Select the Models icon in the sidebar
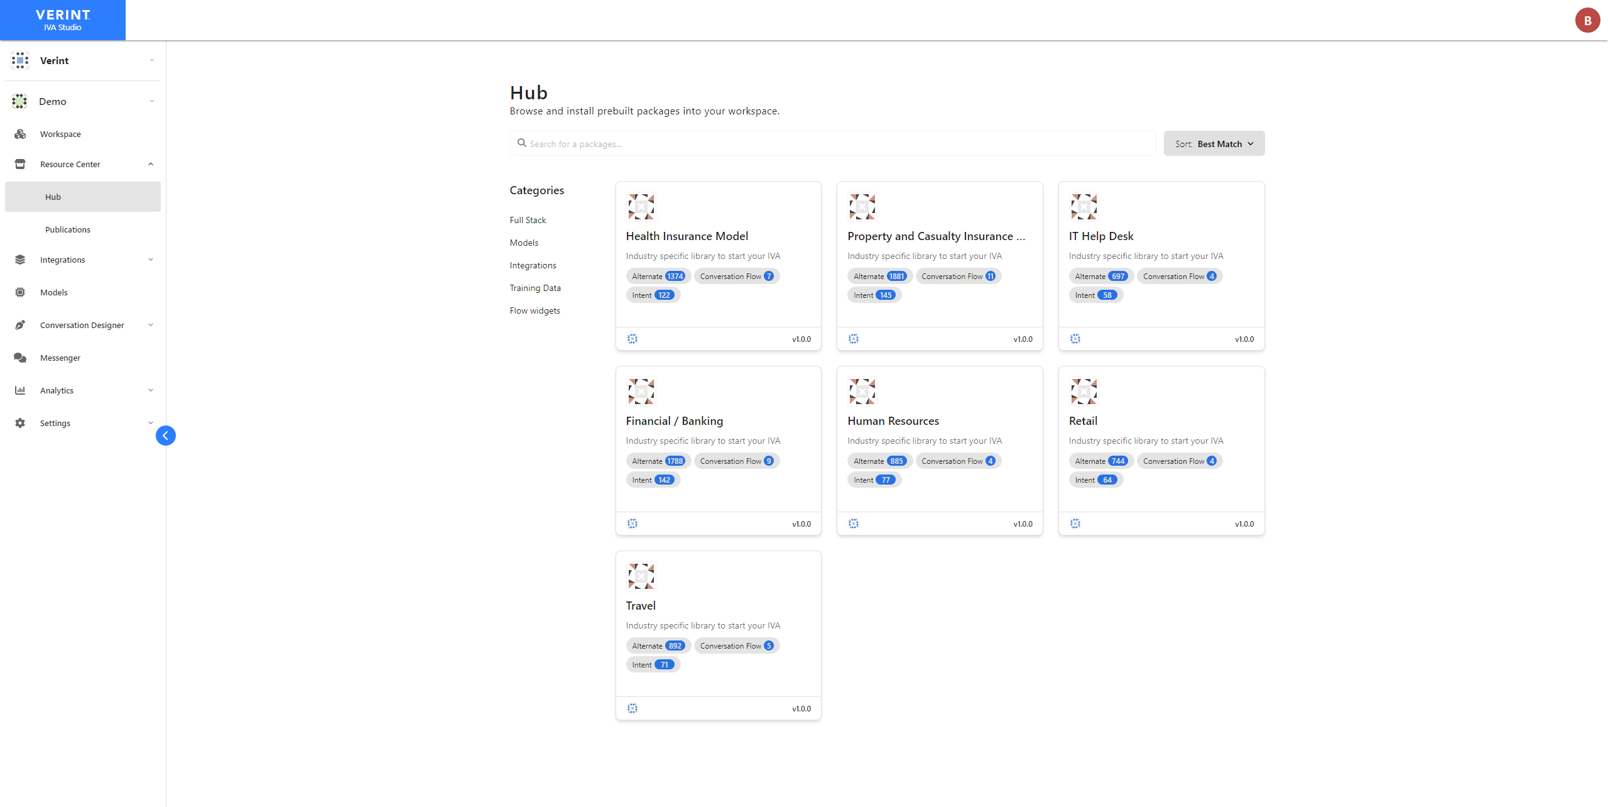 (19, 292)
